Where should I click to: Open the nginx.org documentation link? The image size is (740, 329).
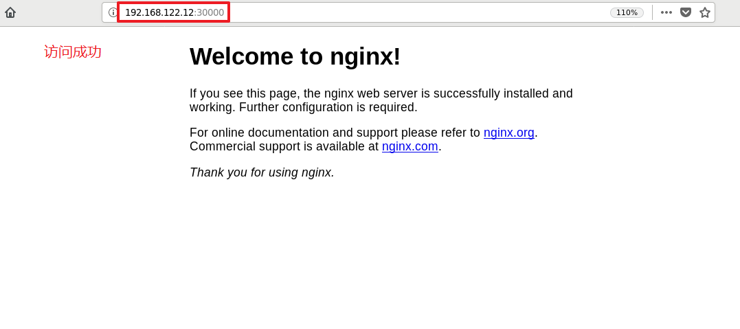[508, 133]
